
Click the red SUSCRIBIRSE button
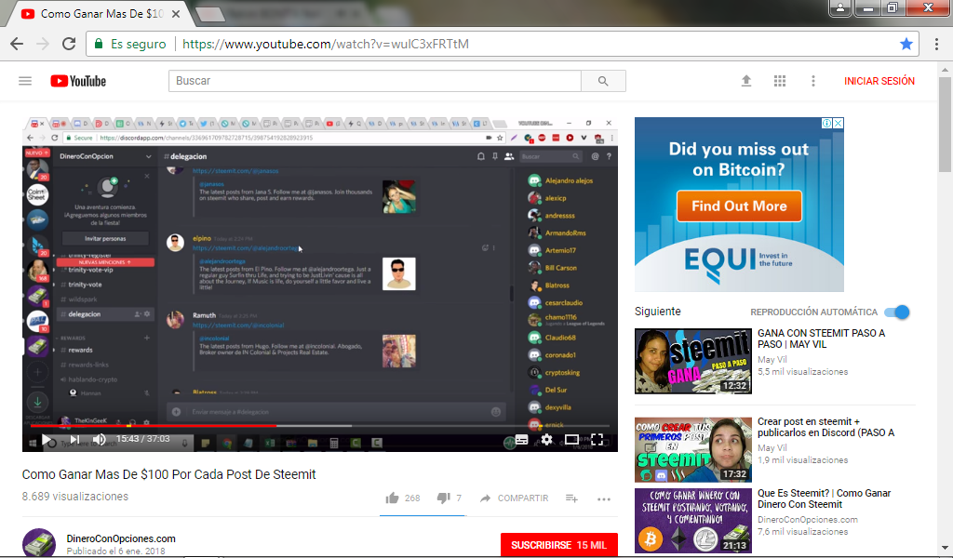pos(559,545)
